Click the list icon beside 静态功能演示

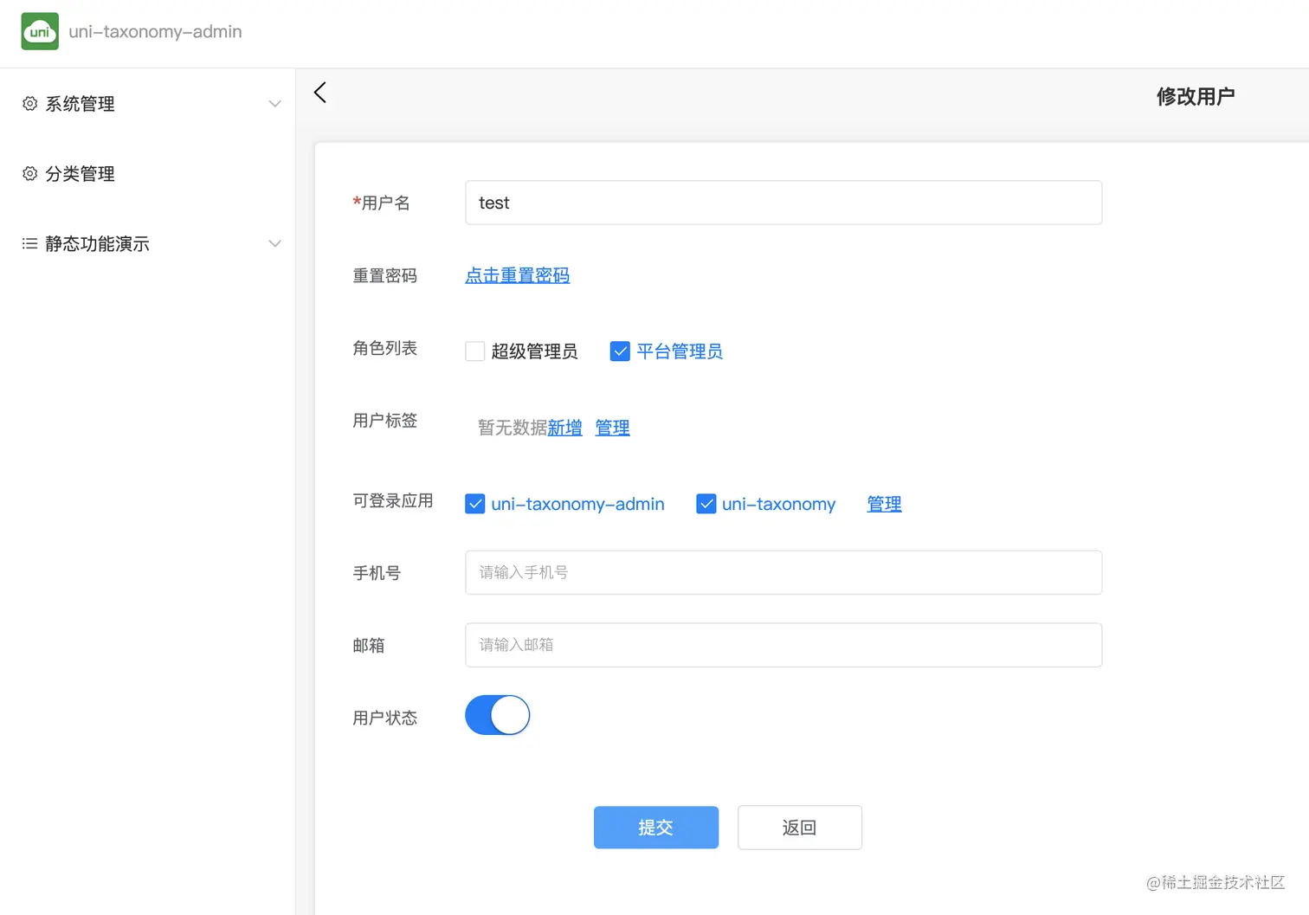pyautogui.click(x=29, y=243)
